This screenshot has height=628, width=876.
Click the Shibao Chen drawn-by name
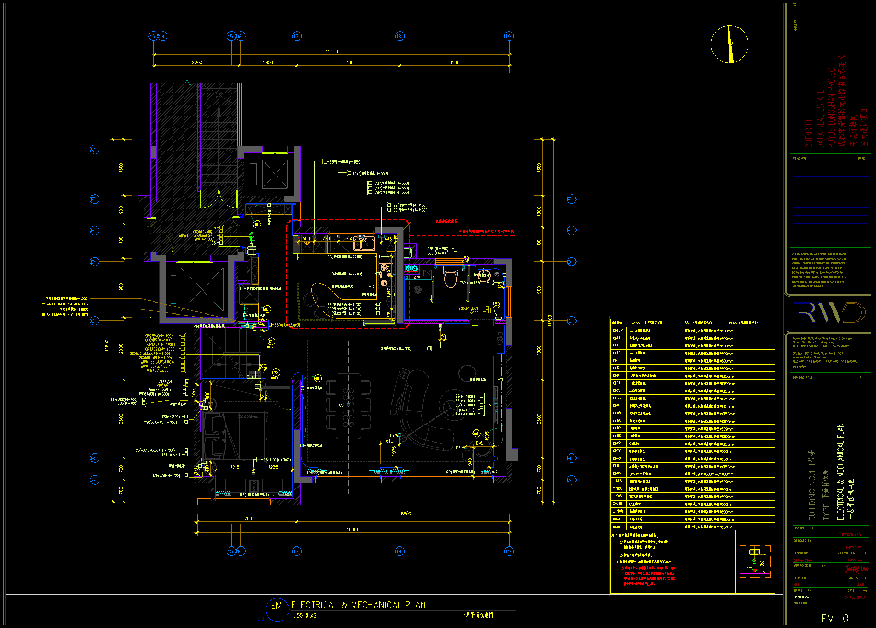click(x=803, y=560)
